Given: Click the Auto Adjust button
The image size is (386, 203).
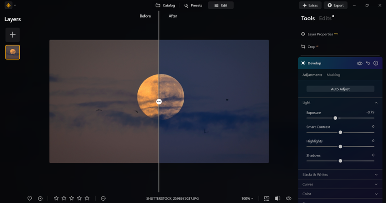Looking at the screenshot, I should pyautogui.click(x=340, y=89).
